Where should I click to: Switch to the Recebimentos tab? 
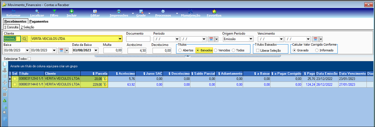[16, 21]
